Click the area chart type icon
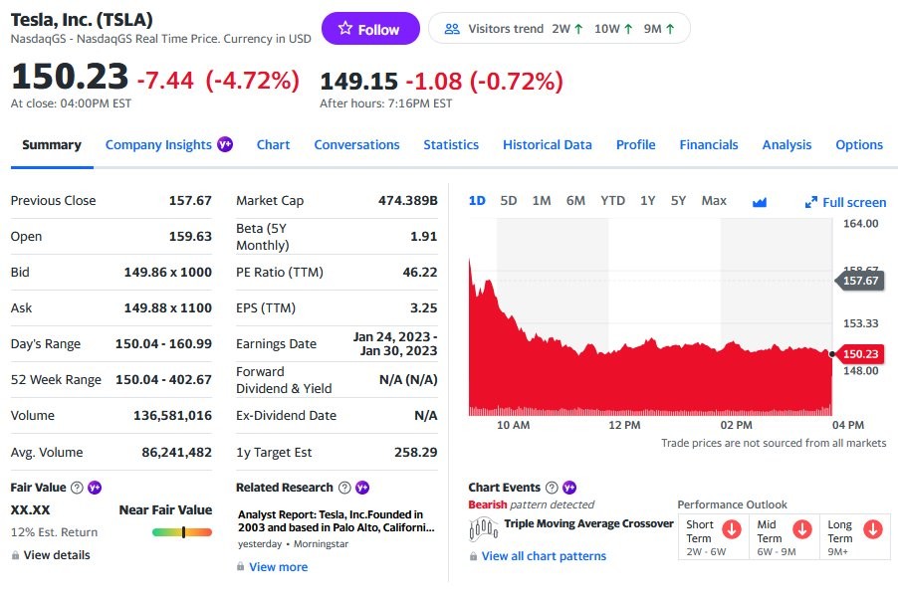The height and width of the screenshot is (601, 898). (760, 201)
